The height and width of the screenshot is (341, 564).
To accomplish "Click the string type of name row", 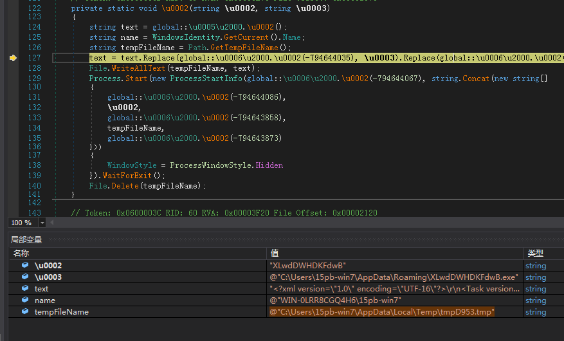I will point(536,300).
